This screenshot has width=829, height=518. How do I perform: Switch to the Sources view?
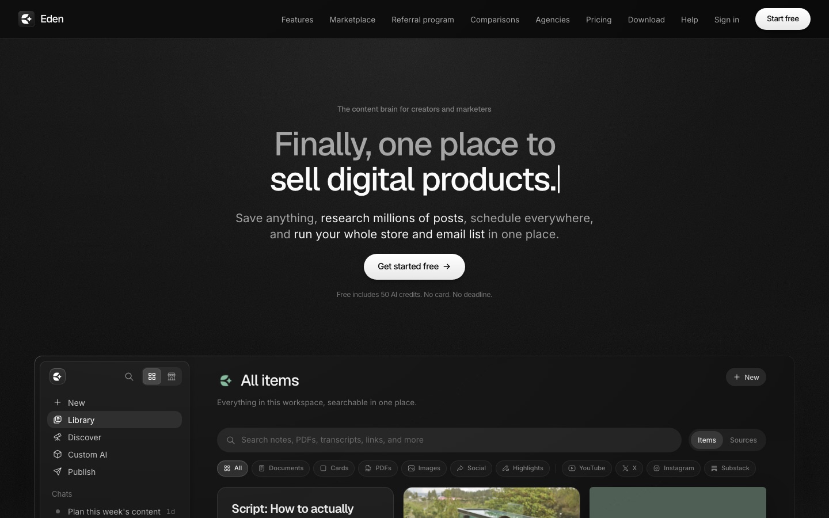pyautogui.click(x=743, y=440)
